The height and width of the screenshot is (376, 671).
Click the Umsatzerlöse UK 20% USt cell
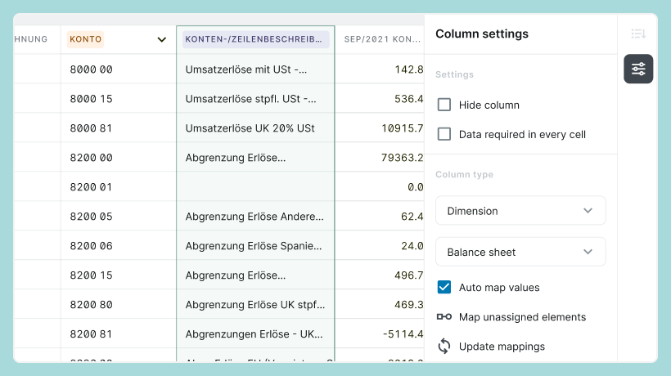click(255, 128)
